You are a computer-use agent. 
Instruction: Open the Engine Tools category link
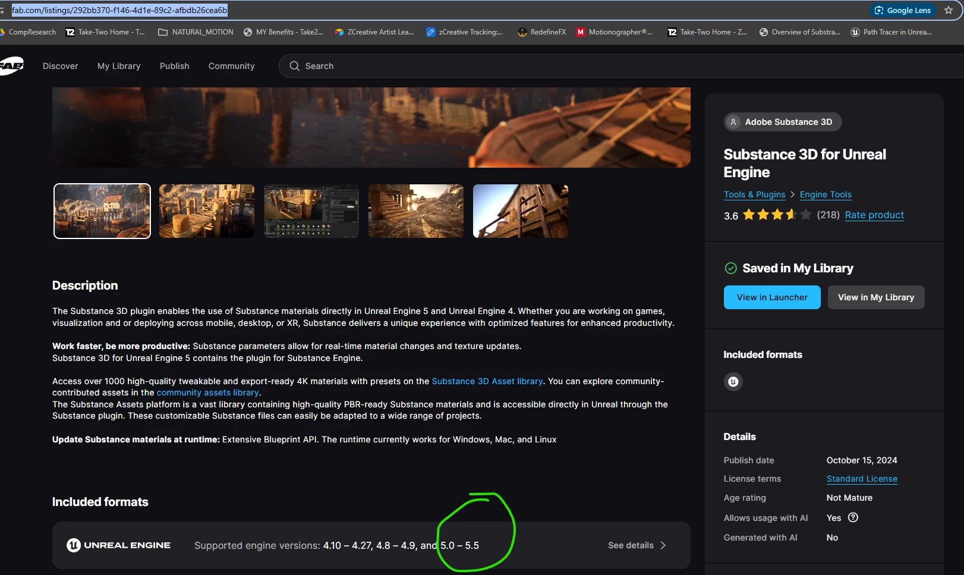(x=826, y=194)
